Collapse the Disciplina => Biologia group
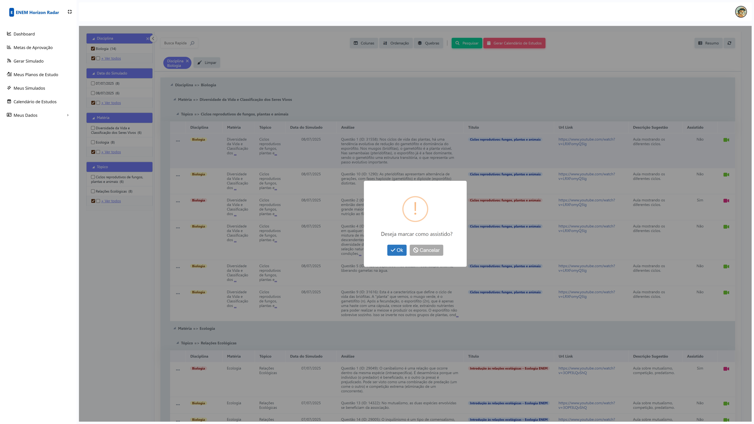Image resolution: width=754 pixels, height=424 pixels. point(172,85)
